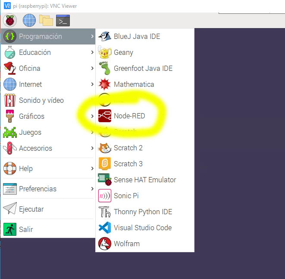This screenshot has height=279, width=285.
Task: Click the Geany teapot icon
Action: 104,52
